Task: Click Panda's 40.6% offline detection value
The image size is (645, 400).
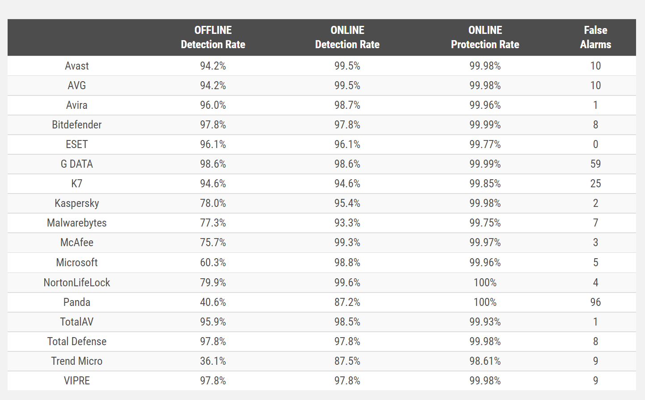Action: (213, 302)
